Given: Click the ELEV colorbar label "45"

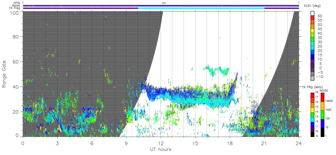Looking at the screenshot, I should [320, 29].
